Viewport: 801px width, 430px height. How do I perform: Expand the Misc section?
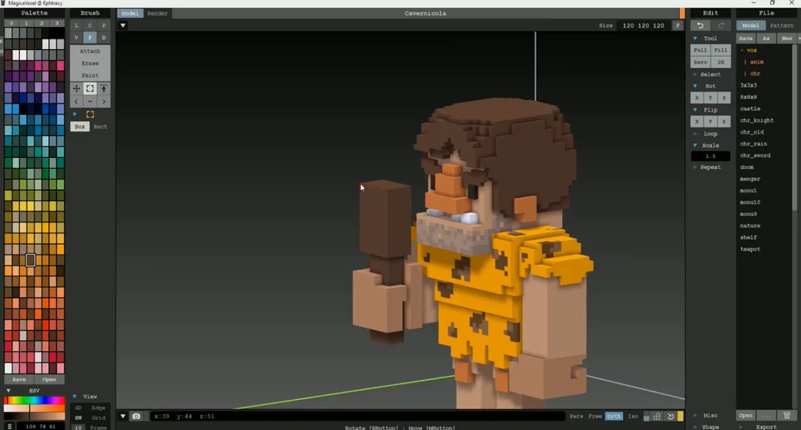695,416
